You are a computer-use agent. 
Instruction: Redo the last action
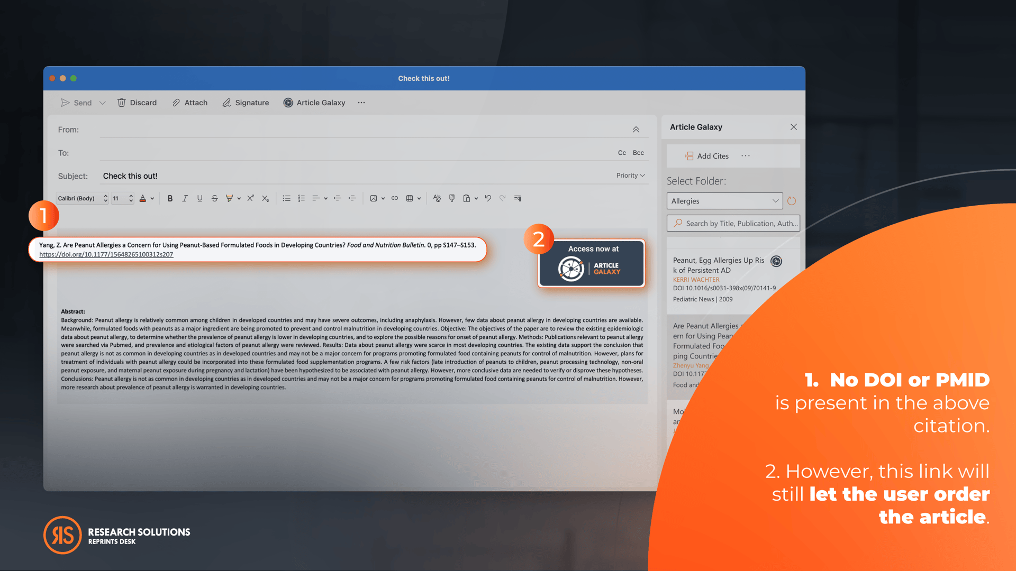tap(503, 198)
